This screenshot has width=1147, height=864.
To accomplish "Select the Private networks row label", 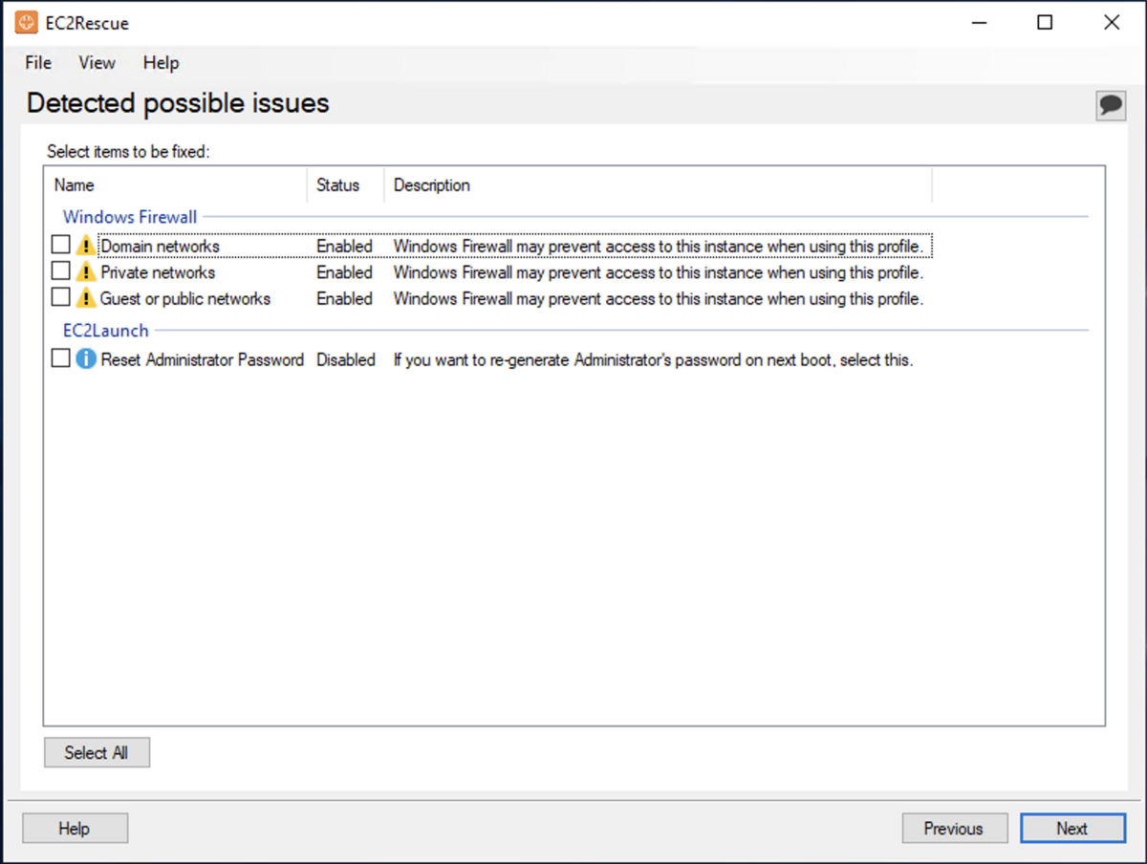I will [158, 272].
